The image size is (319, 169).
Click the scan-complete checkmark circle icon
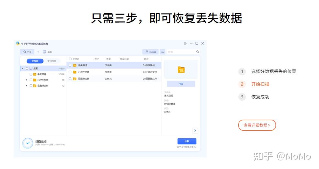(x=28, y=143)
